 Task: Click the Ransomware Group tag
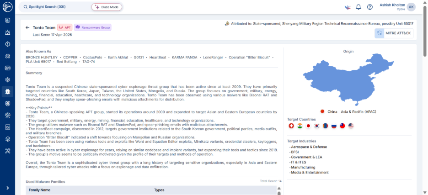tap(92, 27)
